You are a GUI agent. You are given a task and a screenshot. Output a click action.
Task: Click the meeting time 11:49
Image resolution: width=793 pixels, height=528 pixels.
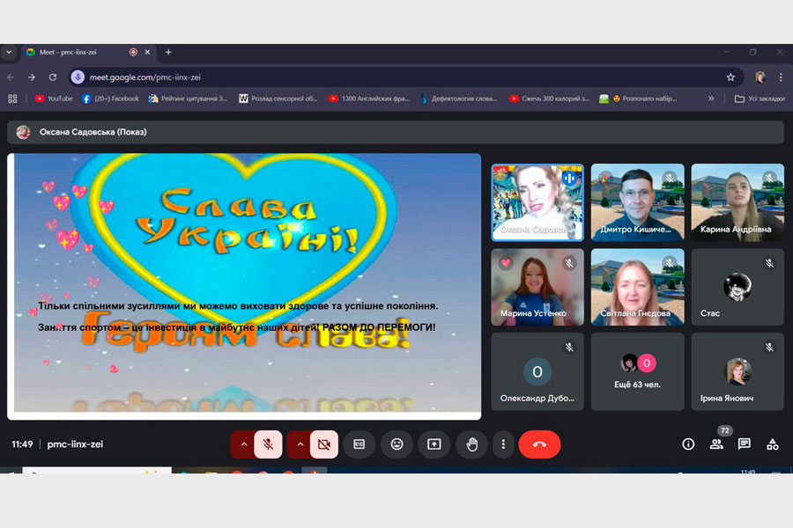pyautogui.click(x=22, y=444)
